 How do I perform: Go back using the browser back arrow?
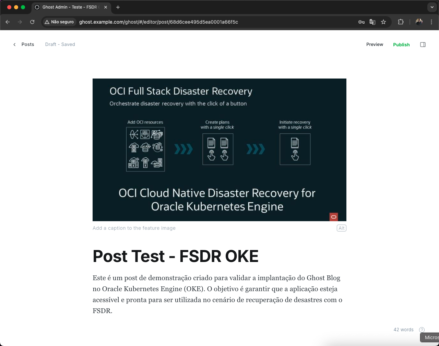[8, 22]
